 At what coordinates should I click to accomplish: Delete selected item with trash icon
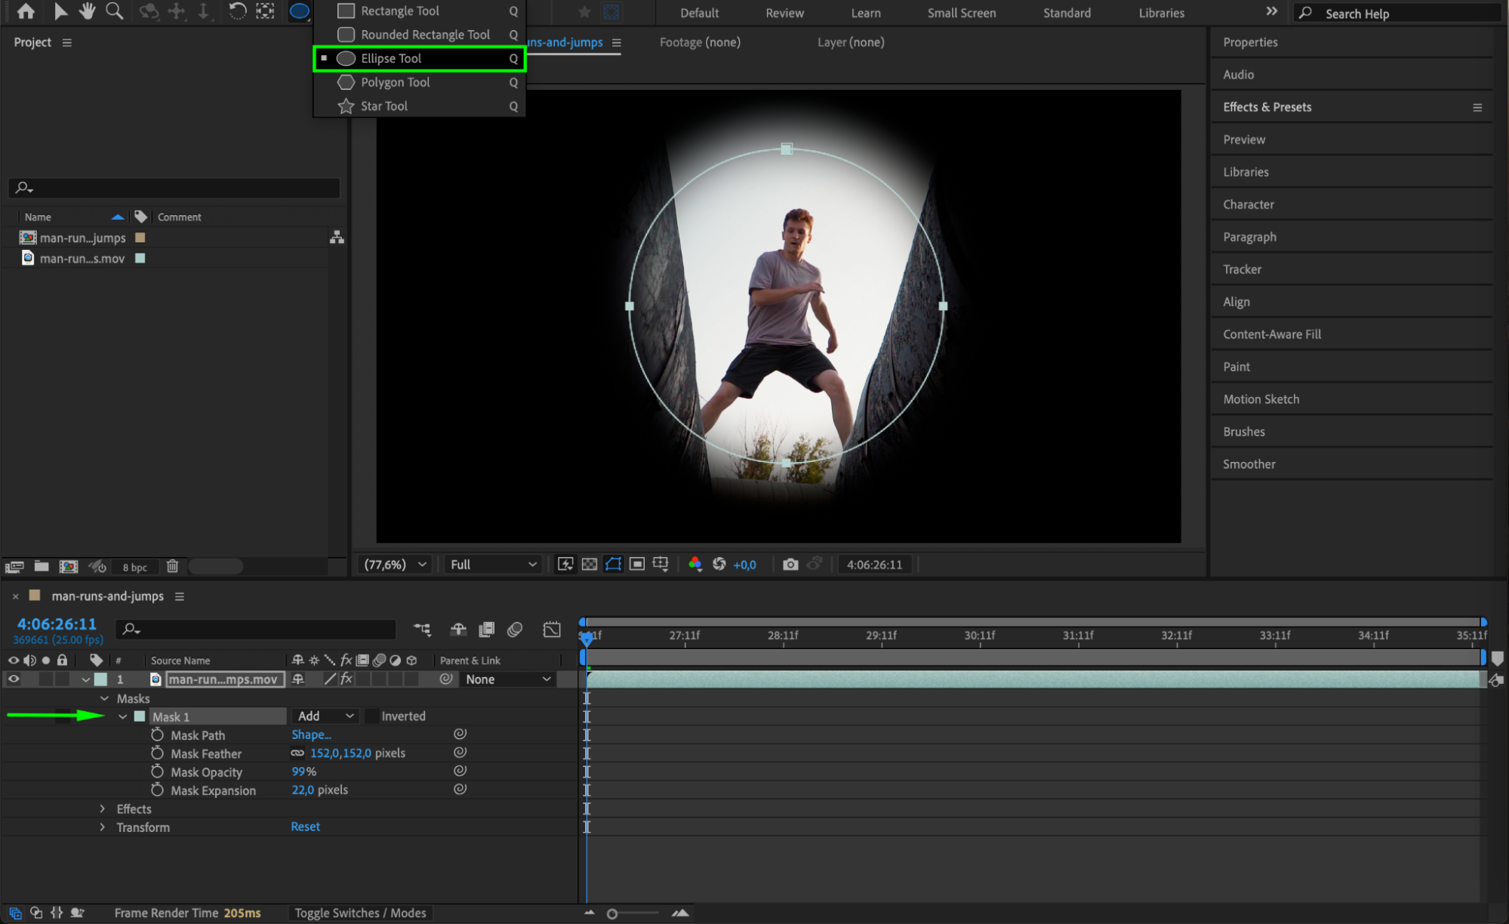tap(172, 566)
